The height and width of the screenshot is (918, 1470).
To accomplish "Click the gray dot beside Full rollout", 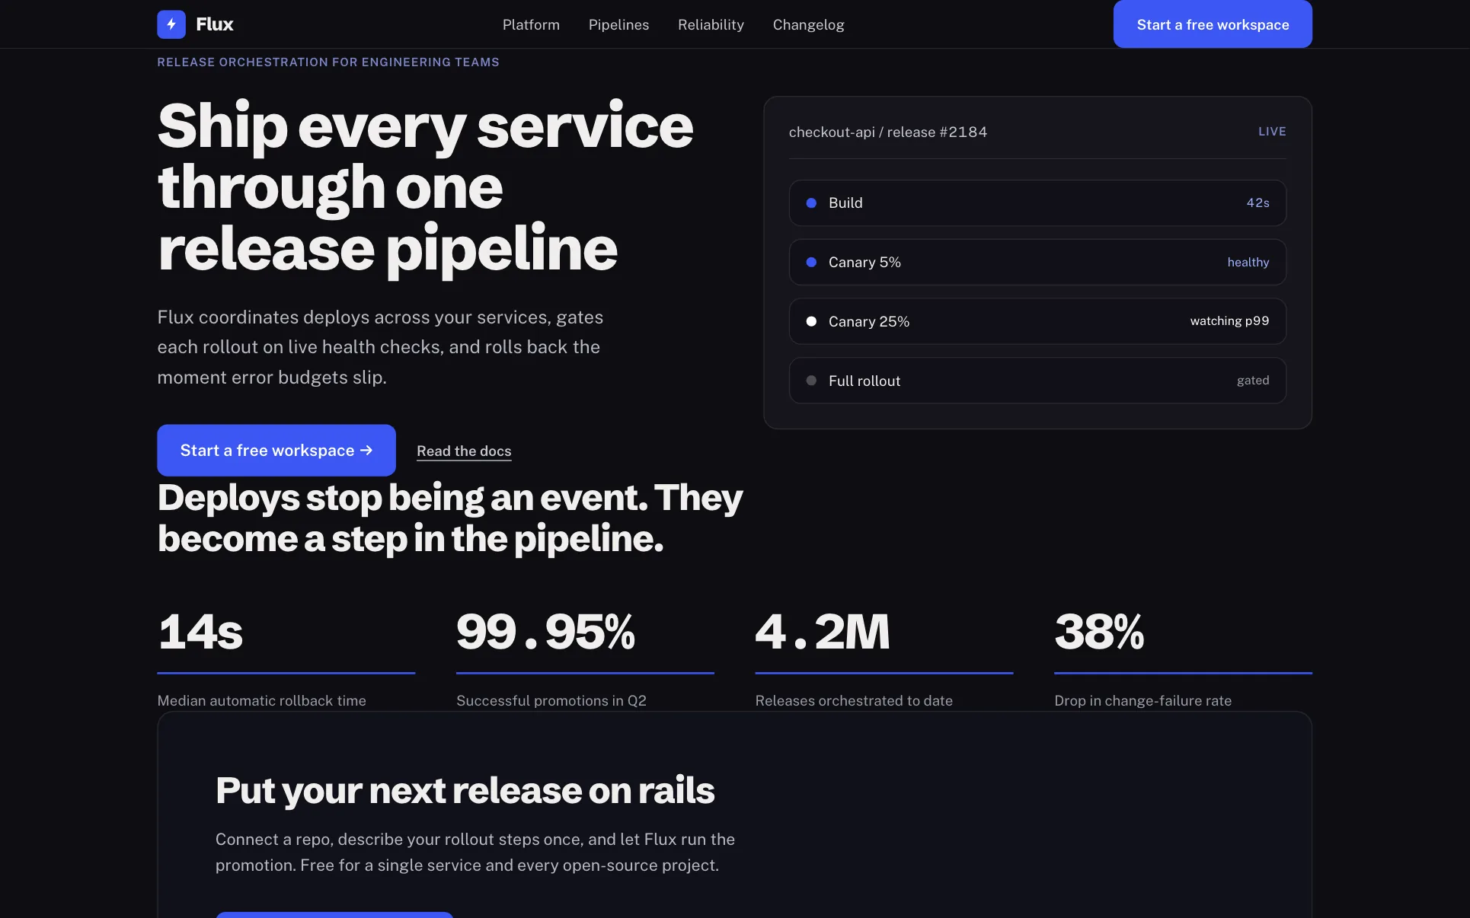I will tap(811, 381).
